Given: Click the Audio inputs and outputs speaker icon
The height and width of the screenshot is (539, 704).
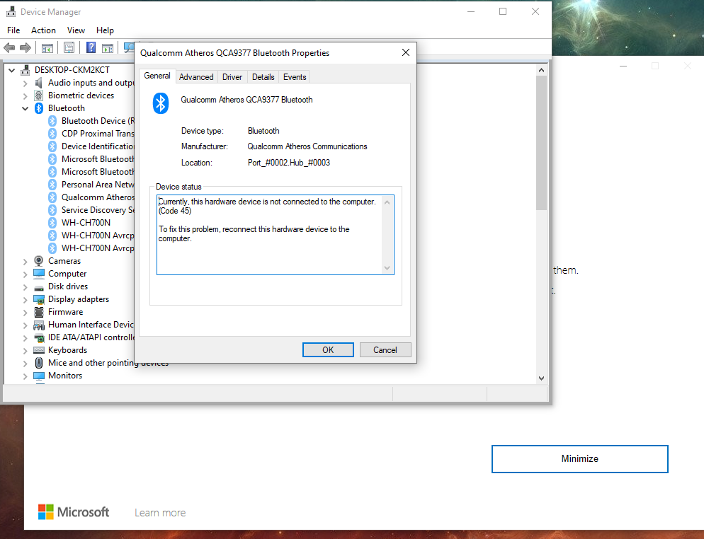Looking at the screenshot, I should [39, 83].
